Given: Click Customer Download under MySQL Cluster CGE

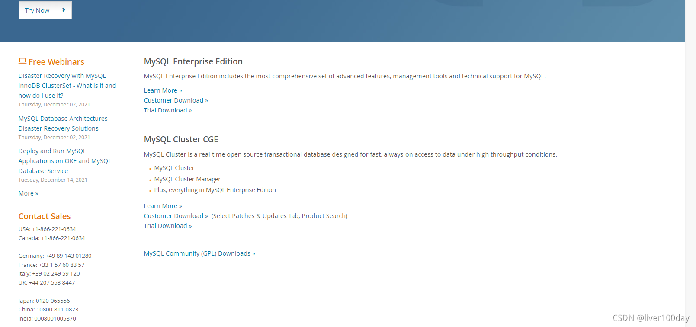Looking at the screenshot, I should (176, 216).
